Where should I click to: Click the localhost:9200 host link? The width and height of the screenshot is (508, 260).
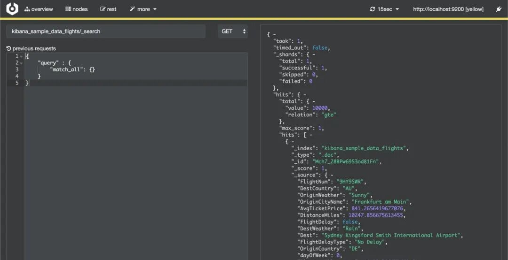click(448, 9)
